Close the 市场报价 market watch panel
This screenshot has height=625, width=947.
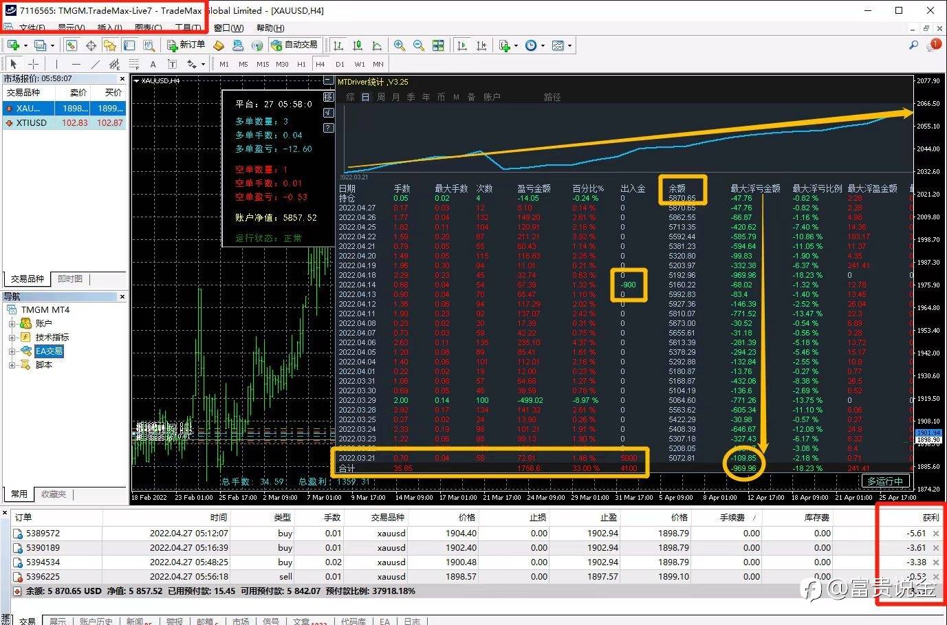point(122,79)
